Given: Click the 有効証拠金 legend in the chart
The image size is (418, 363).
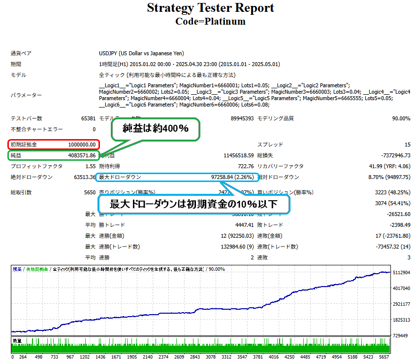Looking at the screenshot, I should 37,269.
